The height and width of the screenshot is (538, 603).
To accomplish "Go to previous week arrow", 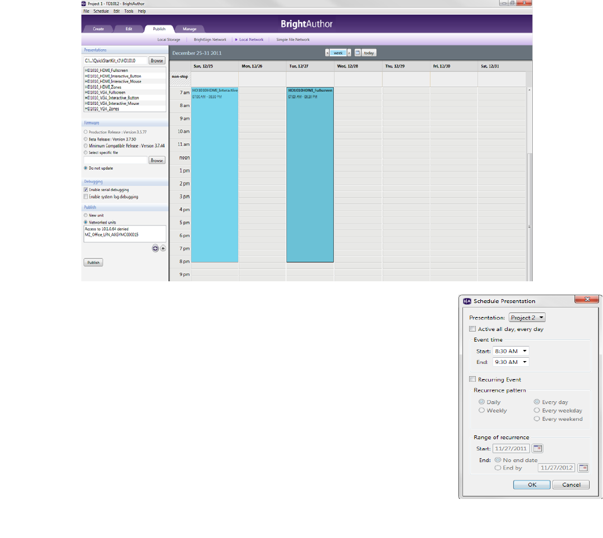I will [327, 53].
